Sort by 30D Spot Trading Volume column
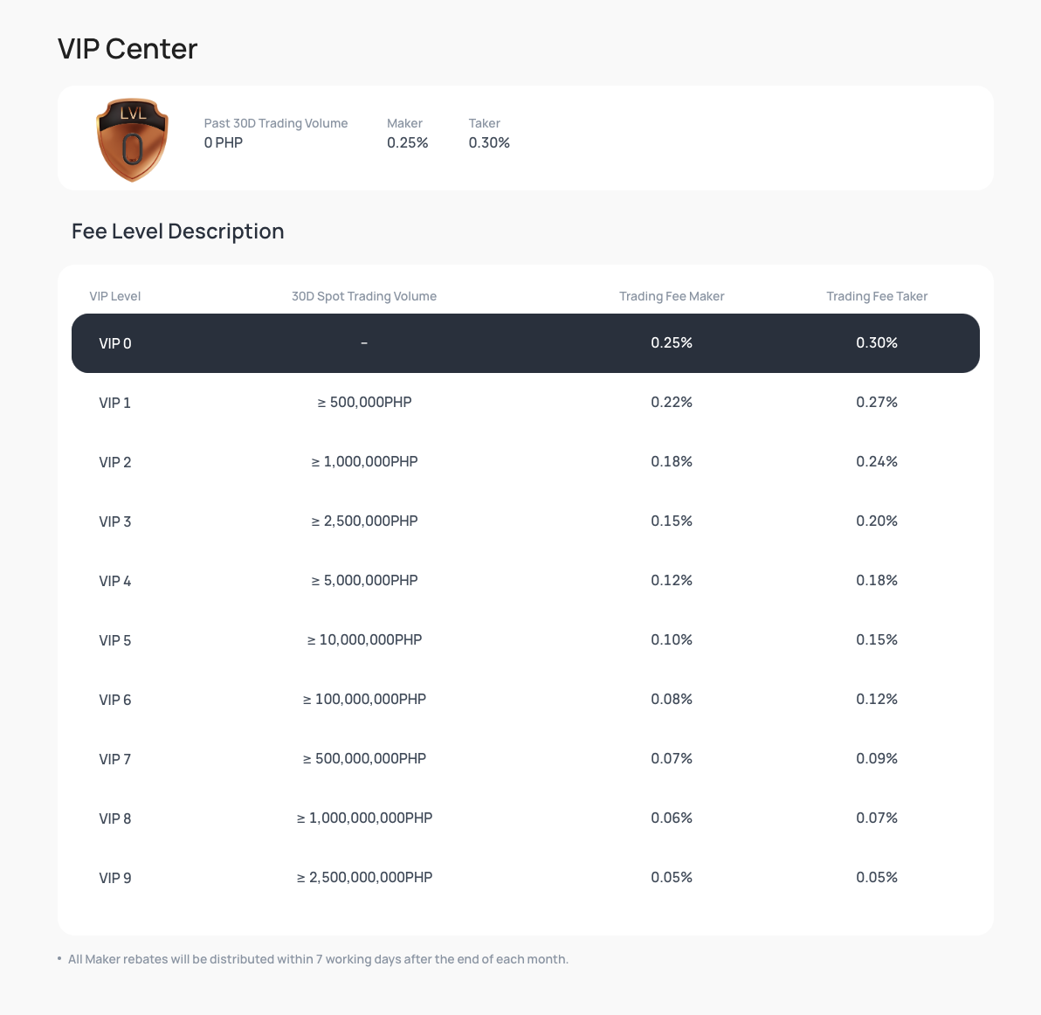Screen dimensions: 1041x1015 coord(364,296)
